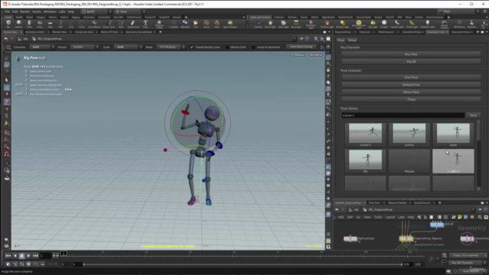Select the Font shelf tool

145,24
